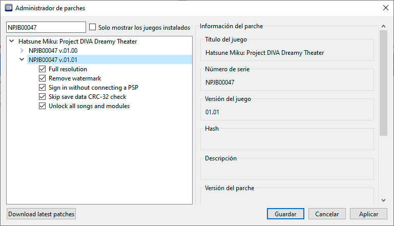
Task: Select the Full resolution patch label
Action: point(68,69)
